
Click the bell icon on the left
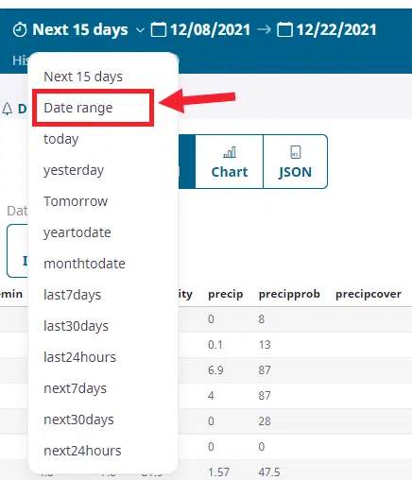(x=7, y=109)
